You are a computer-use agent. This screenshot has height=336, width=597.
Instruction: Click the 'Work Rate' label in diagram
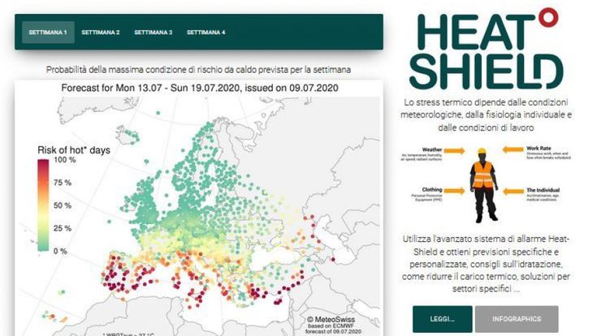coord(539,149)
